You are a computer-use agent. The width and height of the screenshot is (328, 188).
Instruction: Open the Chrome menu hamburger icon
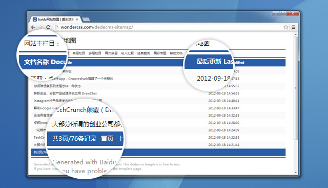294,27
